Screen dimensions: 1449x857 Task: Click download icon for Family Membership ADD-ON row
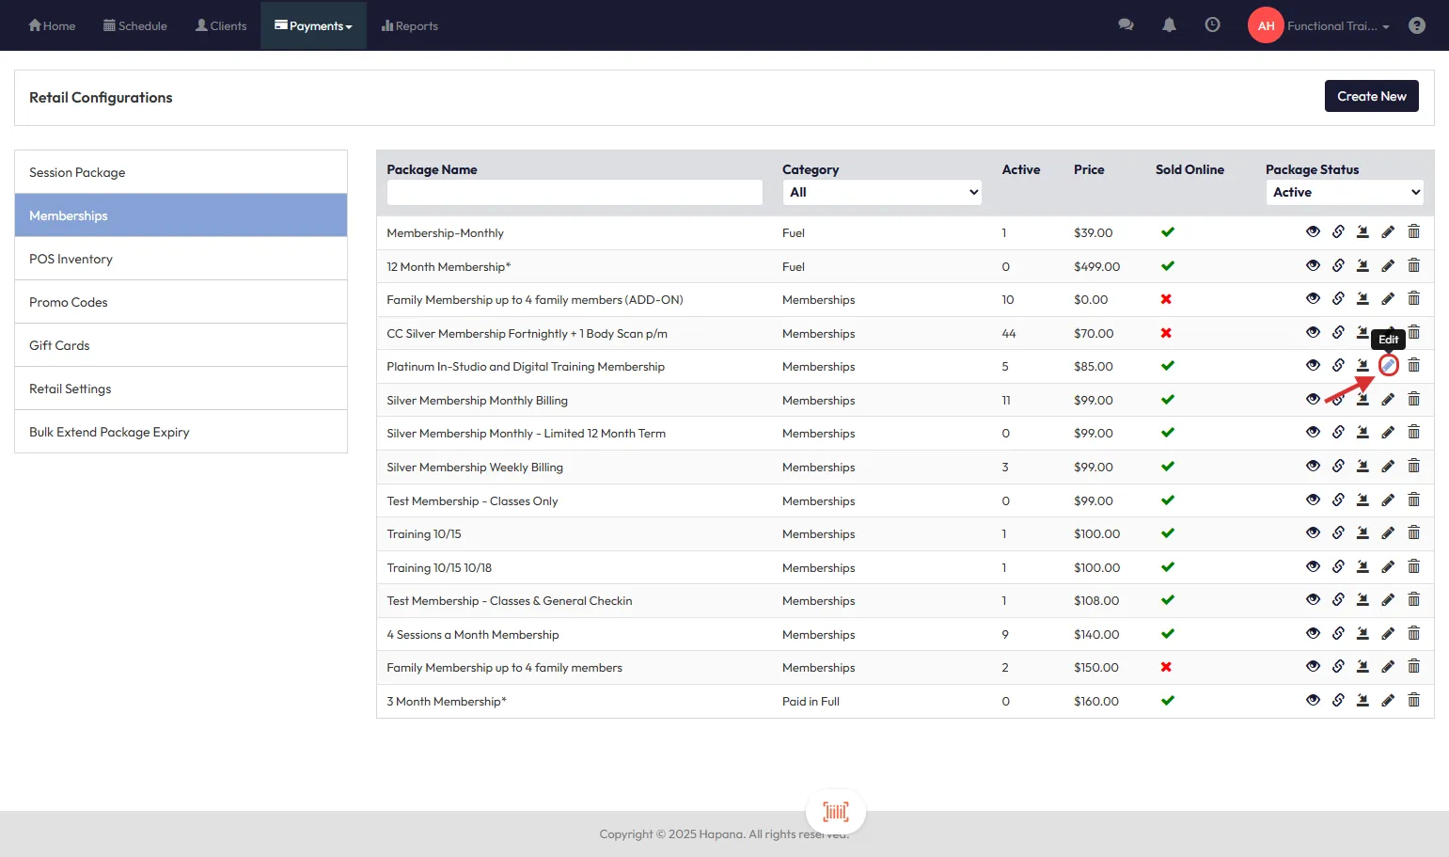click(x=1362, y=299)
